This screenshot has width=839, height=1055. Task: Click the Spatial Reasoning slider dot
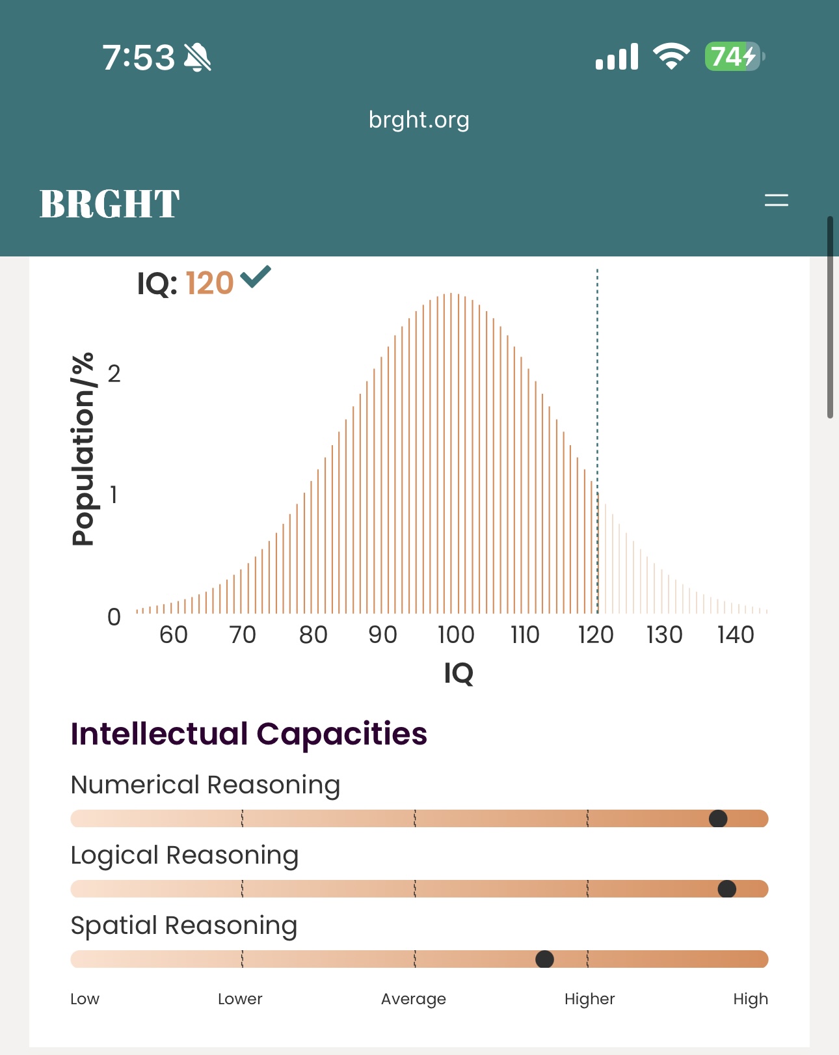[x=544, y=959]
